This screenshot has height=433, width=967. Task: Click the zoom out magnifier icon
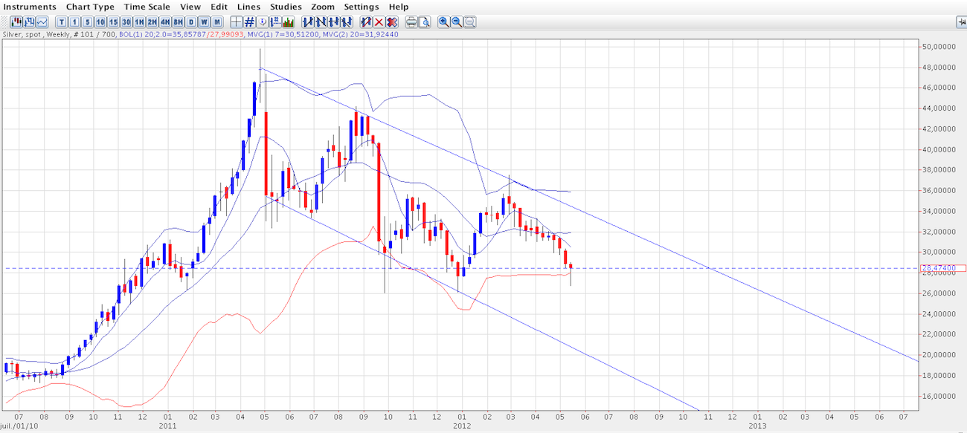pos(457,22)
